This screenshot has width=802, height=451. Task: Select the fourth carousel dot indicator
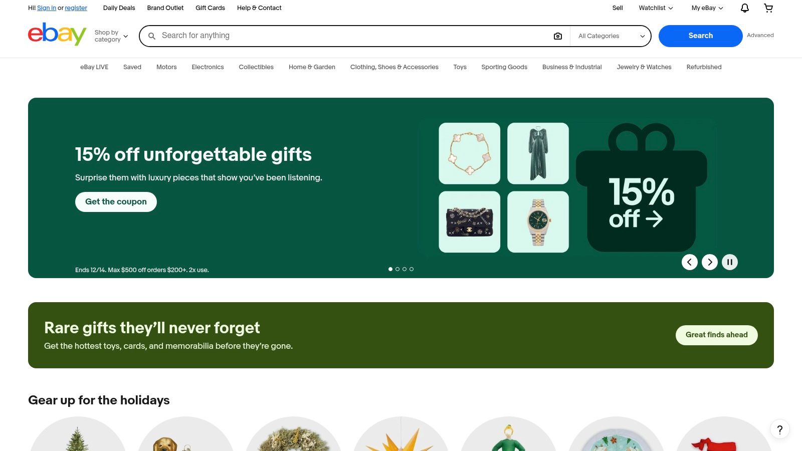pyautogui.click(x=412, y=269)
